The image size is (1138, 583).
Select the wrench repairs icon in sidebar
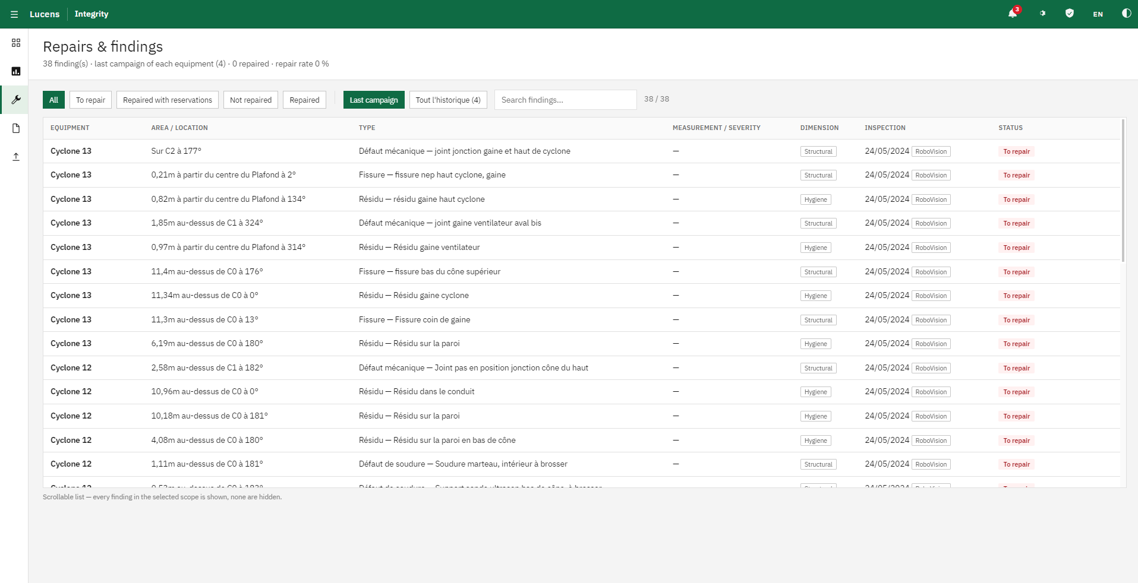point(16,100)
